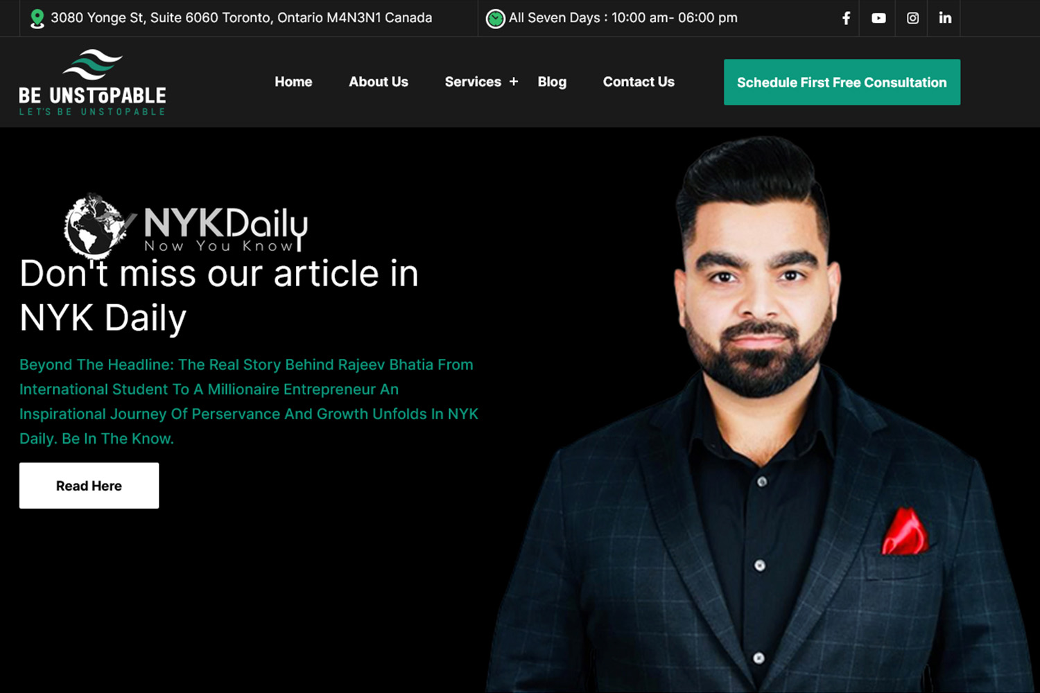
Task: Click Schedule First Free Consultation button
Action: pyautogui.click(x=842, y=82)
